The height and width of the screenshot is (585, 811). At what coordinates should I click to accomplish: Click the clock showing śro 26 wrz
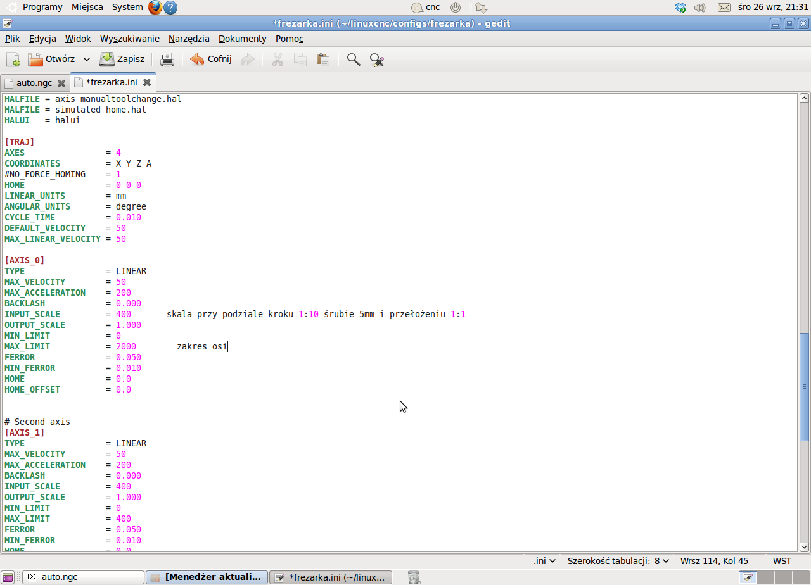773,8
